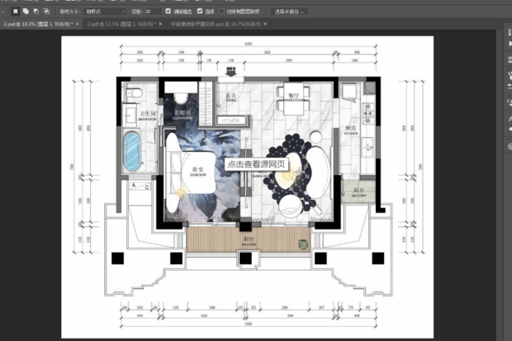This screenshot has height=341, width=512.
Task: Close the 2.pdf document tab
Action: (160, 24)
